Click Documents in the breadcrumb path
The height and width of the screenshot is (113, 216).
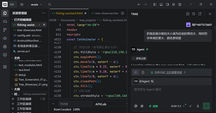pos(68,20)
